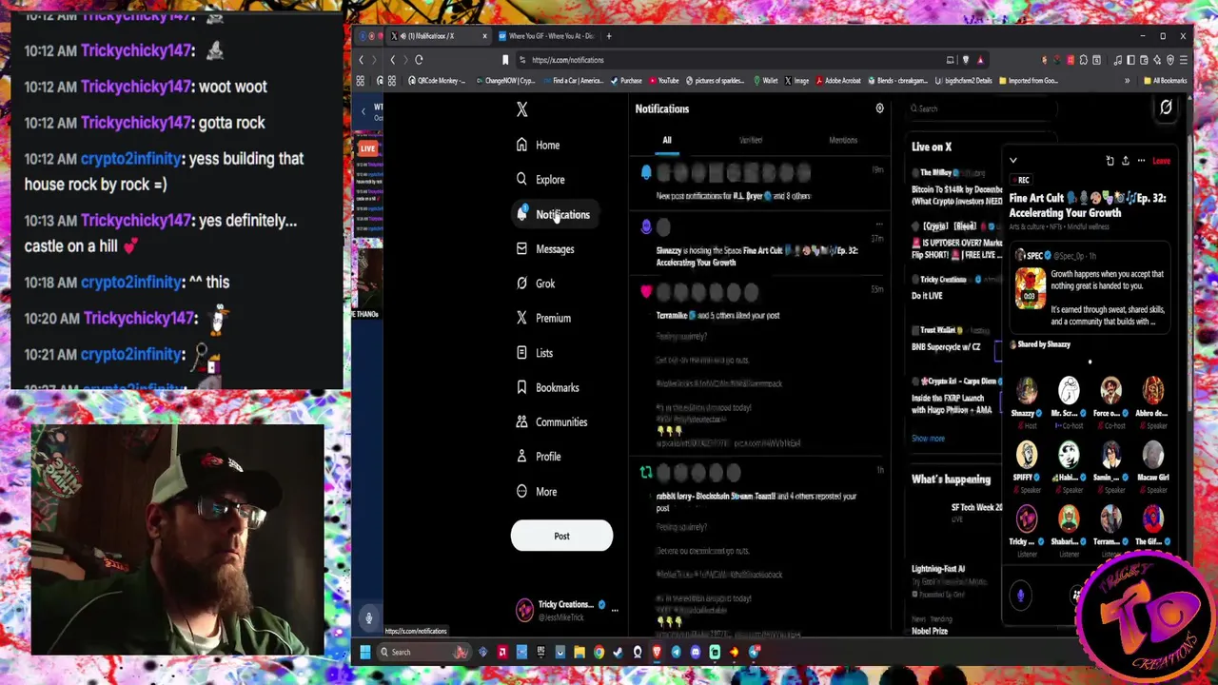Image resolution: width=1218 pixels, height=685 pixels.
Task: Open Chrome from the taskbar
Action: coord(599,652)
